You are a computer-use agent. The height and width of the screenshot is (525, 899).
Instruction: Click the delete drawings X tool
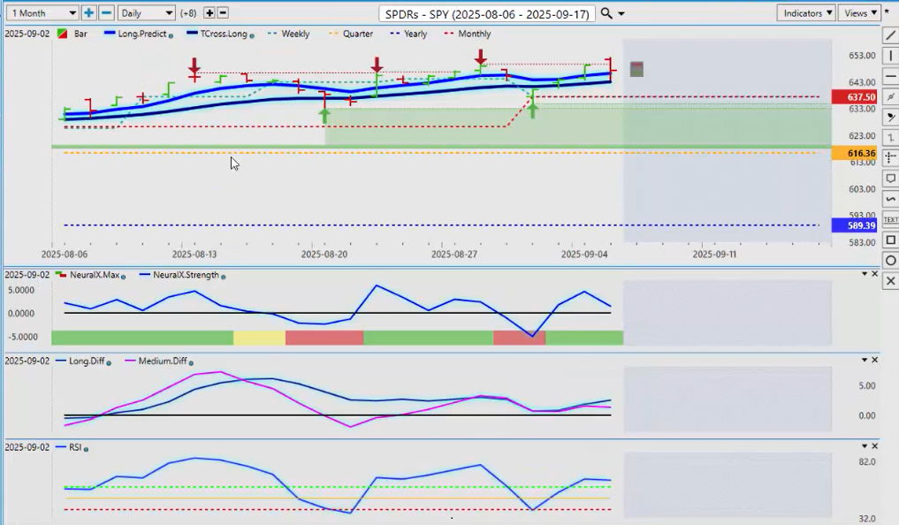890,281
